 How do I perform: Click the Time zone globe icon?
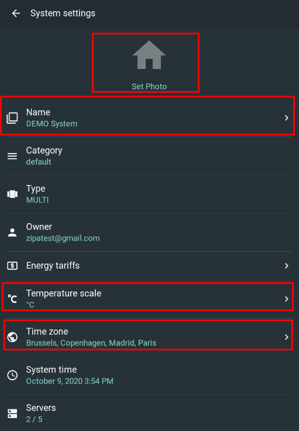tap(12, 337)
